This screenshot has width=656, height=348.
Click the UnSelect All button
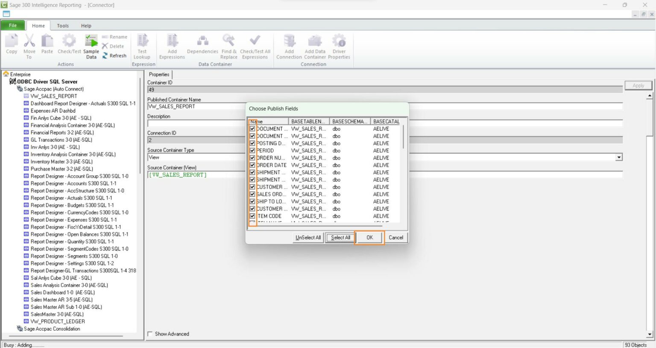tap(307, 237)
